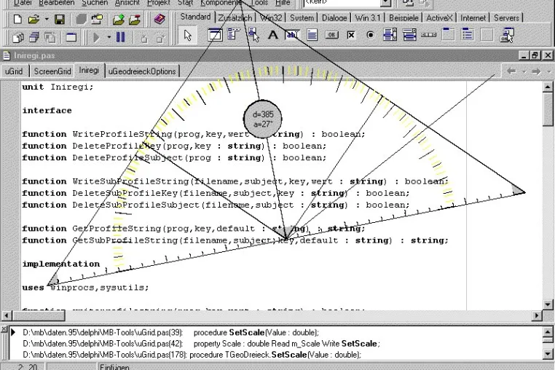Open the Tools menu
The height and width of the screenshot is (370, 555).
click(259, 3)
